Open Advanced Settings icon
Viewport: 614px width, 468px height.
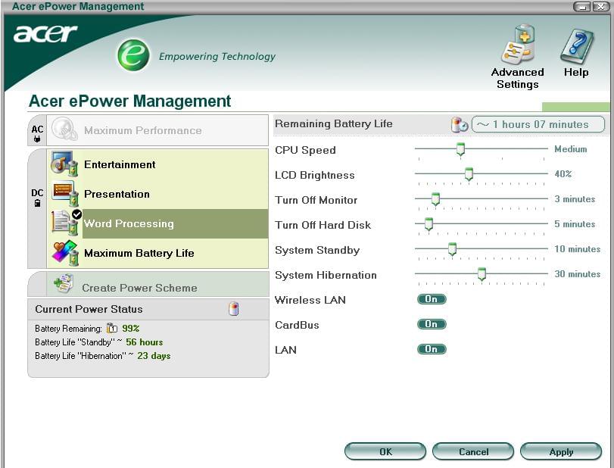[x=518, y=45]
